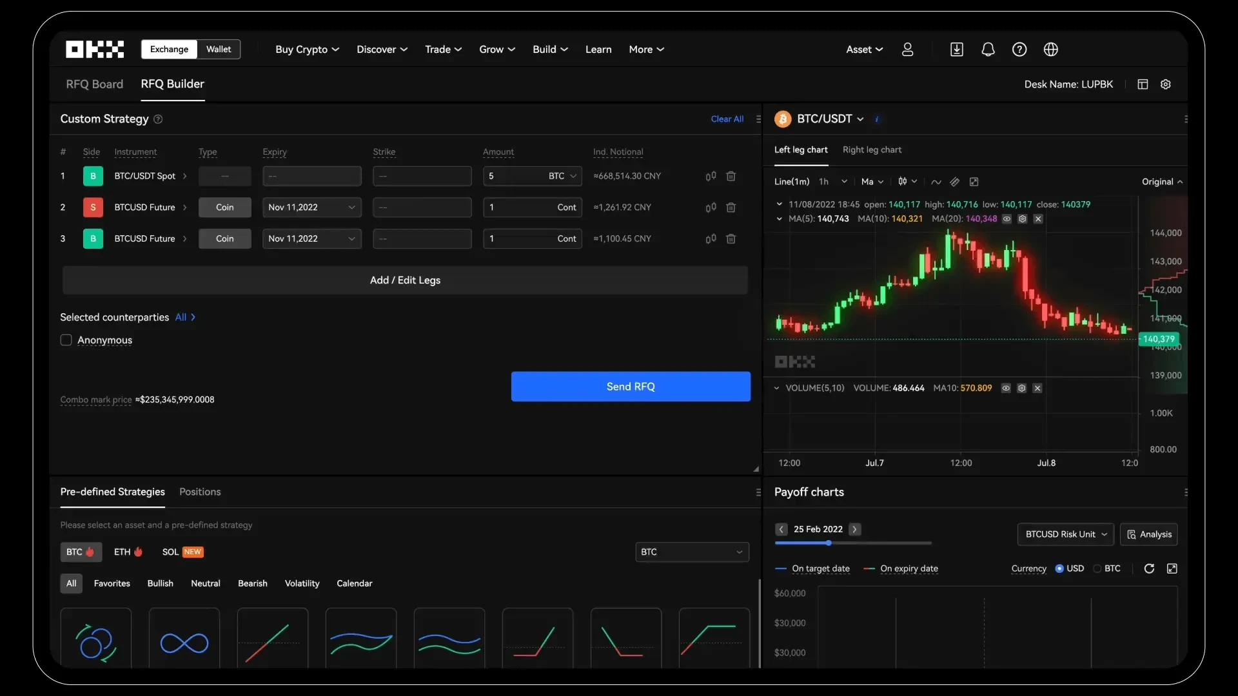The height and width of the screenshot is (696, 1238).
Task: Switch to Right leg chart tab
Action: 872,150
